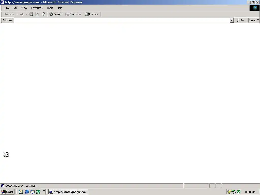Click the IE page icon in title bar
This screenshot has width=260, height=195.
[2, 2]
